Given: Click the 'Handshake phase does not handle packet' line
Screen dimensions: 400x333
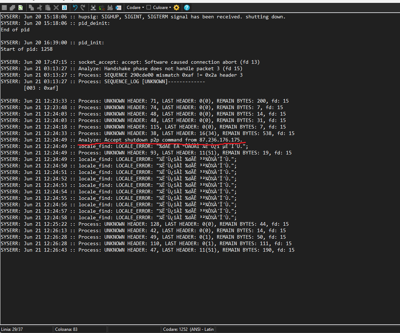Looking at the screenshot, I should (121, 68).
